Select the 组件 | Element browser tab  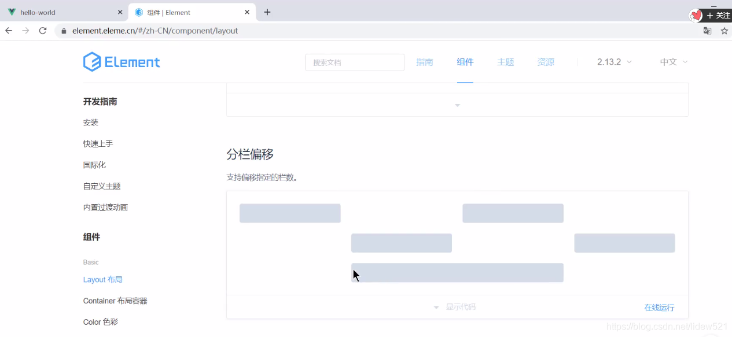[x=192, y=12]
